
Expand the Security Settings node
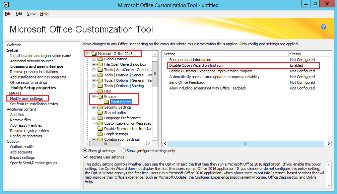point(94,107)
